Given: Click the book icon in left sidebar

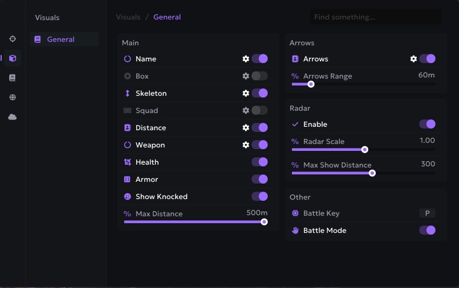Looking at the screenshot, I should [13, 78].
